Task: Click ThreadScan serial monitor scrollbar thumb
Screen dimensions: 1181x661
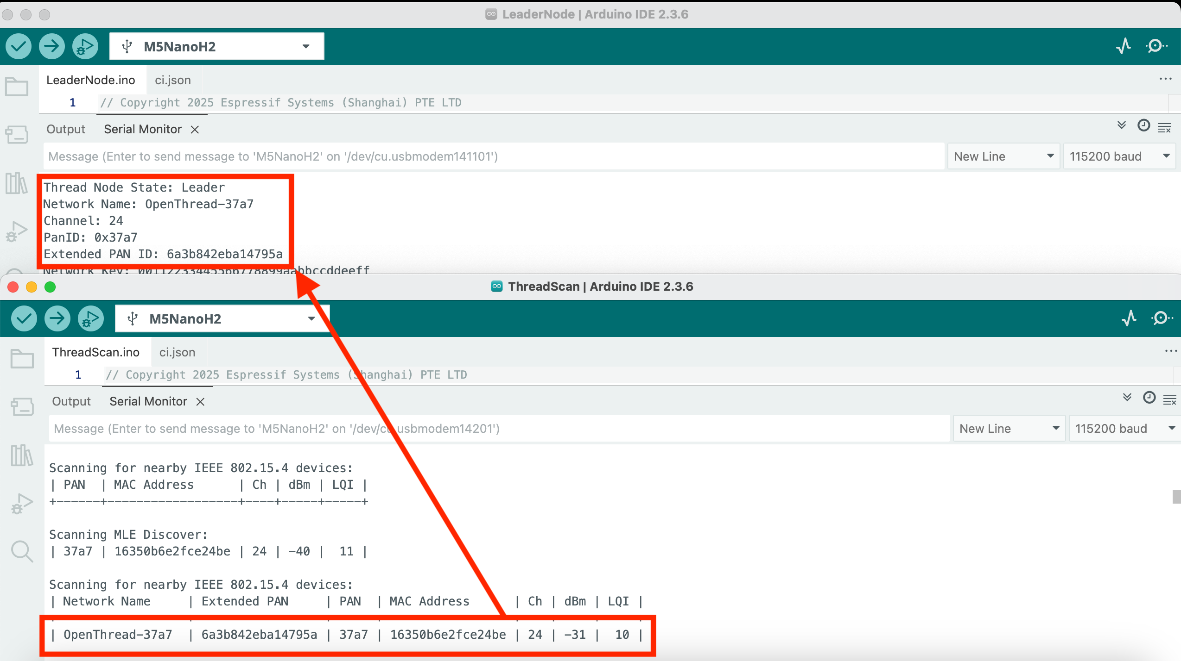Action: pos(1176,496)
